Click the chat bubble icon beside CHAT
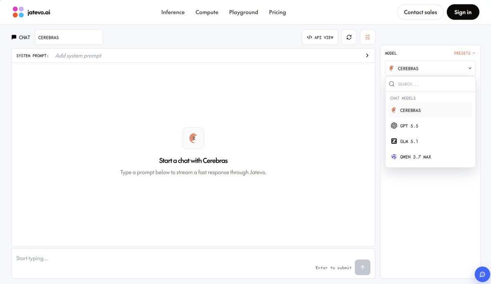 [14, 37]
